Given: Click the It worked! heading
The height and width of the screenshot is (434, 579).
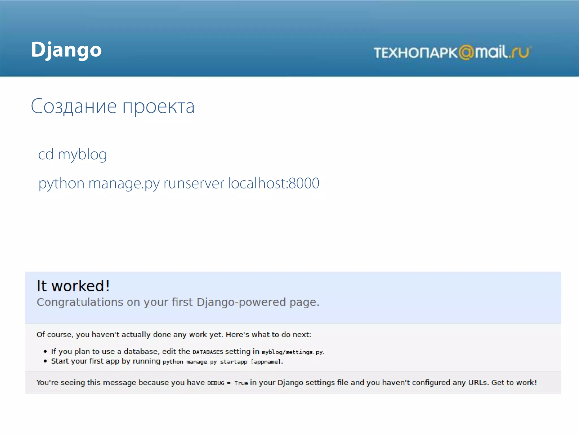Looking at the screenshot, I should 73,286.
